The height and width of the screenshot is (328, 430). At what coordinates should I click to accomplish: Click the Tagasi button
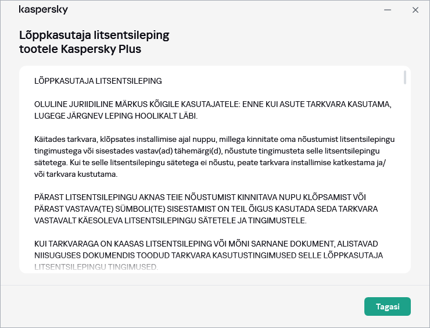click(387, 306)
